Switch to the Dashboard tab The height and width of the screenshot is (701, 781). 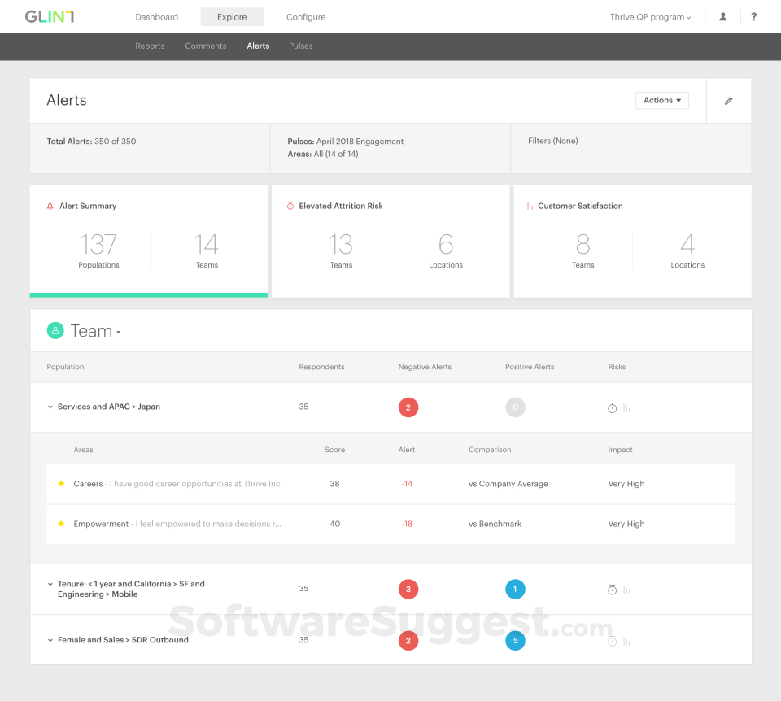tap(156, 17)
